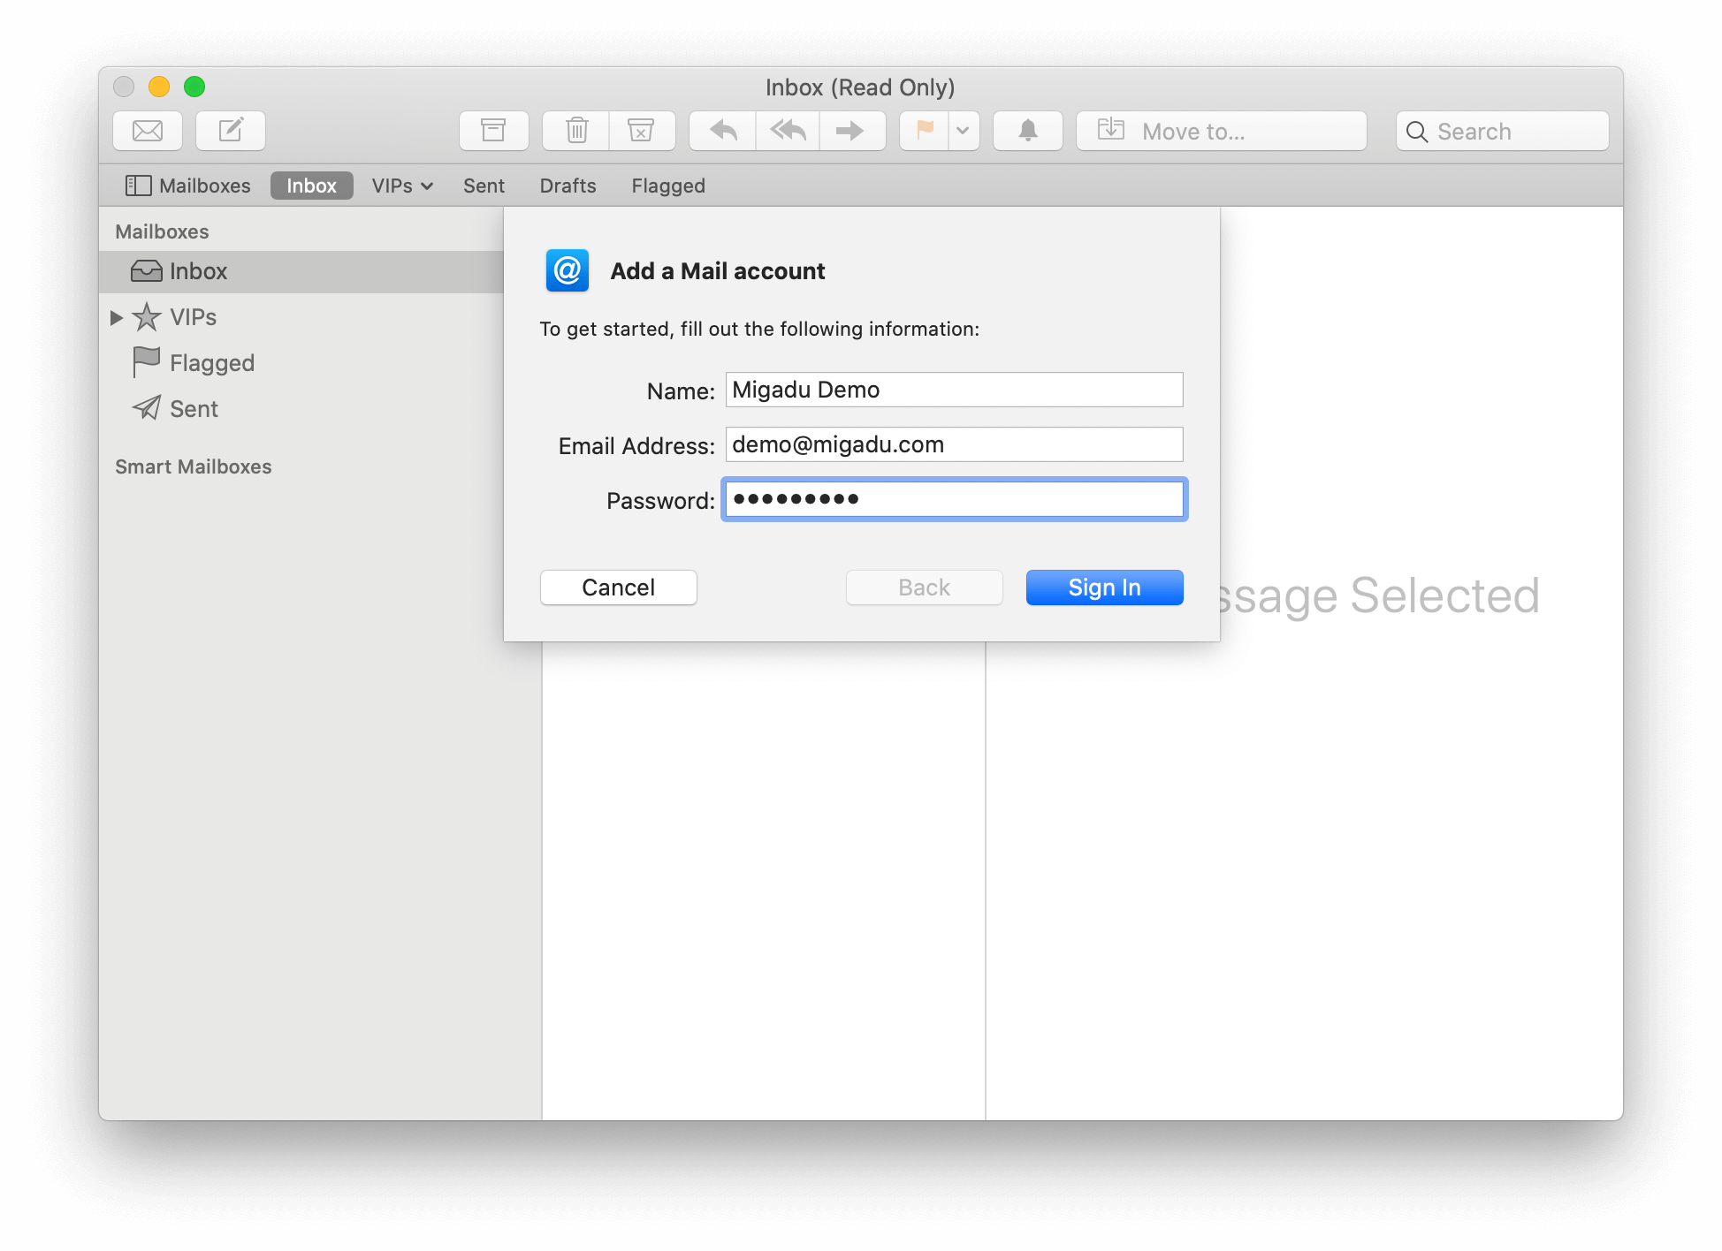Screen dimensions: 1722x1251
Task: Select Drafts in the favorites bar
Action: point(568,186)
